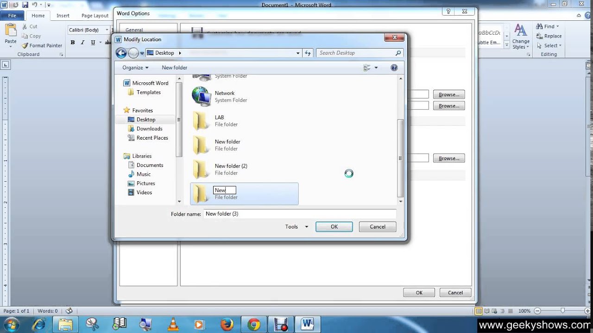Select Desktop under Favorites
The width and height of the screenshot is (593, 333).
tap(145, 119)
